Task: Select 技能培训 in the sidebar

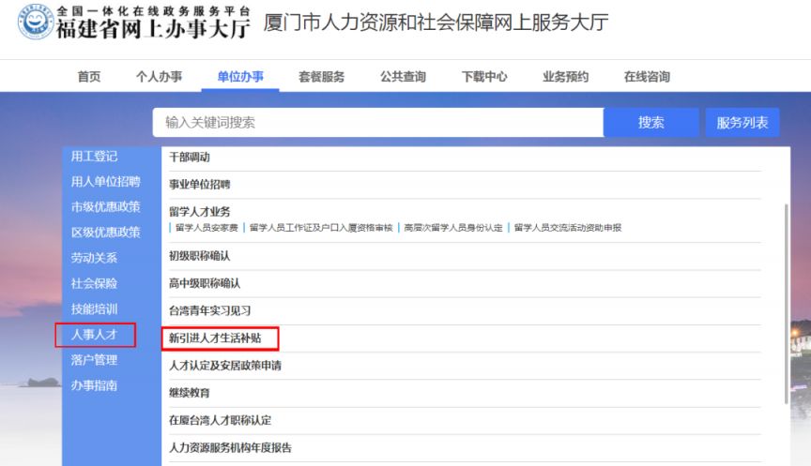Action: (94, 308)
